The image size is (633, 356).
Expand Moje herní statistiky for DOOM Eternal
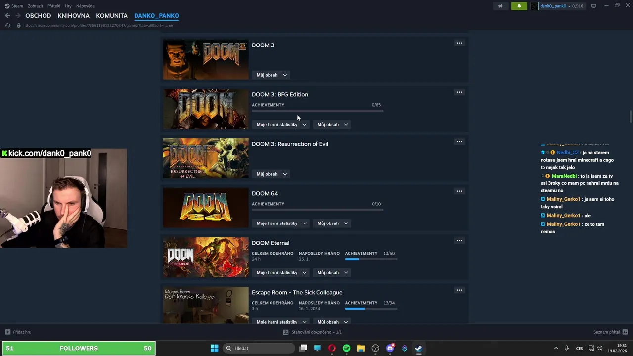click(x=281, y=272)
